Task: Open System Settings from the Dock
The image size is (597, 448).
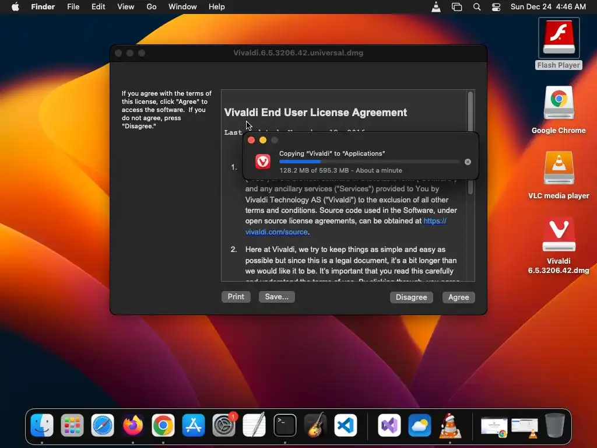Action: (x=224, y=425)
